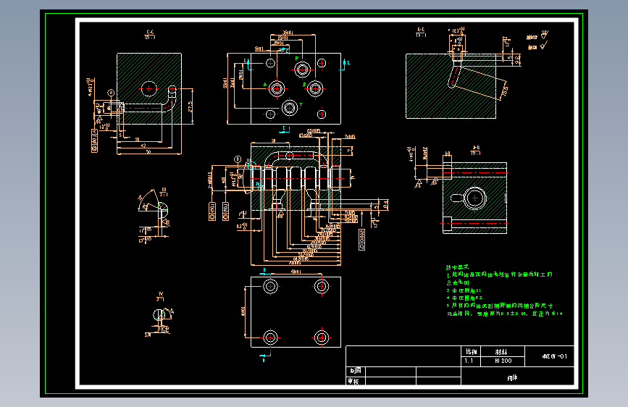Select the 比例 header cell in the title block
The height and width of the screenshot is (407, 628).
(471, 352)
